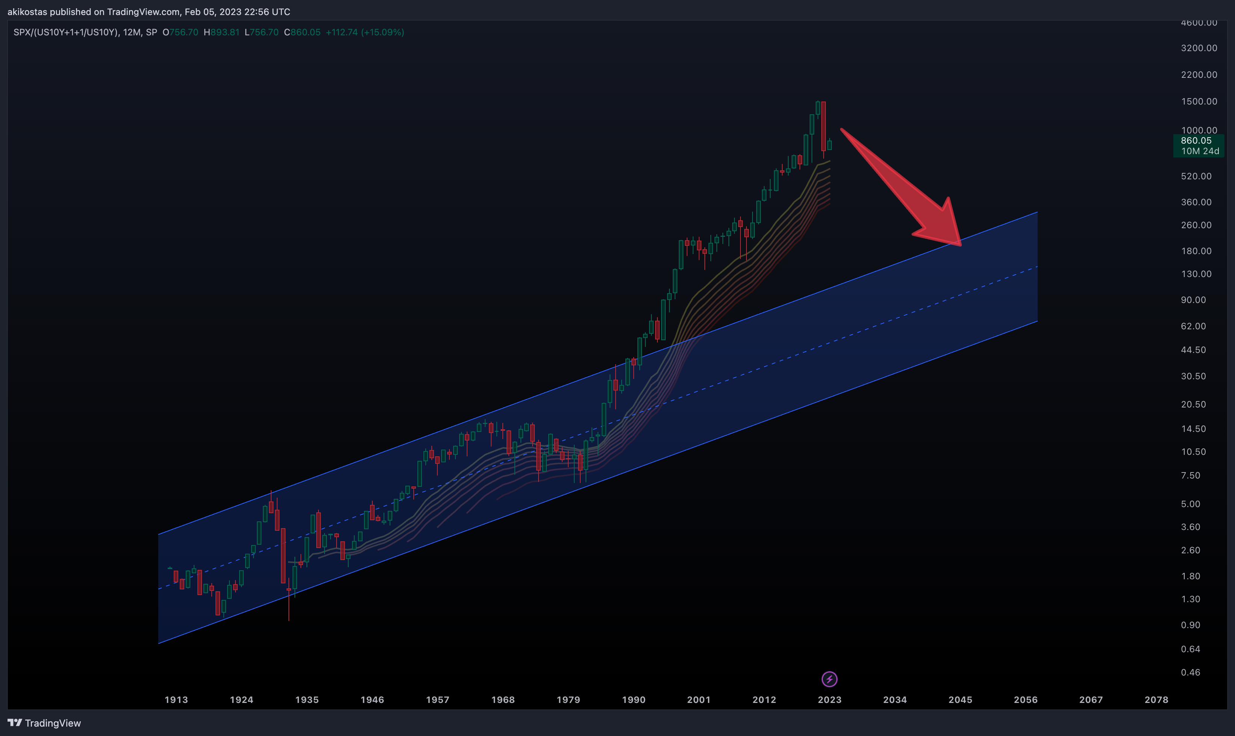This screenshot has height=736, width=1235.
Task: Click the 1000.00 price scale label
Action: click(x=1199, y=130)
